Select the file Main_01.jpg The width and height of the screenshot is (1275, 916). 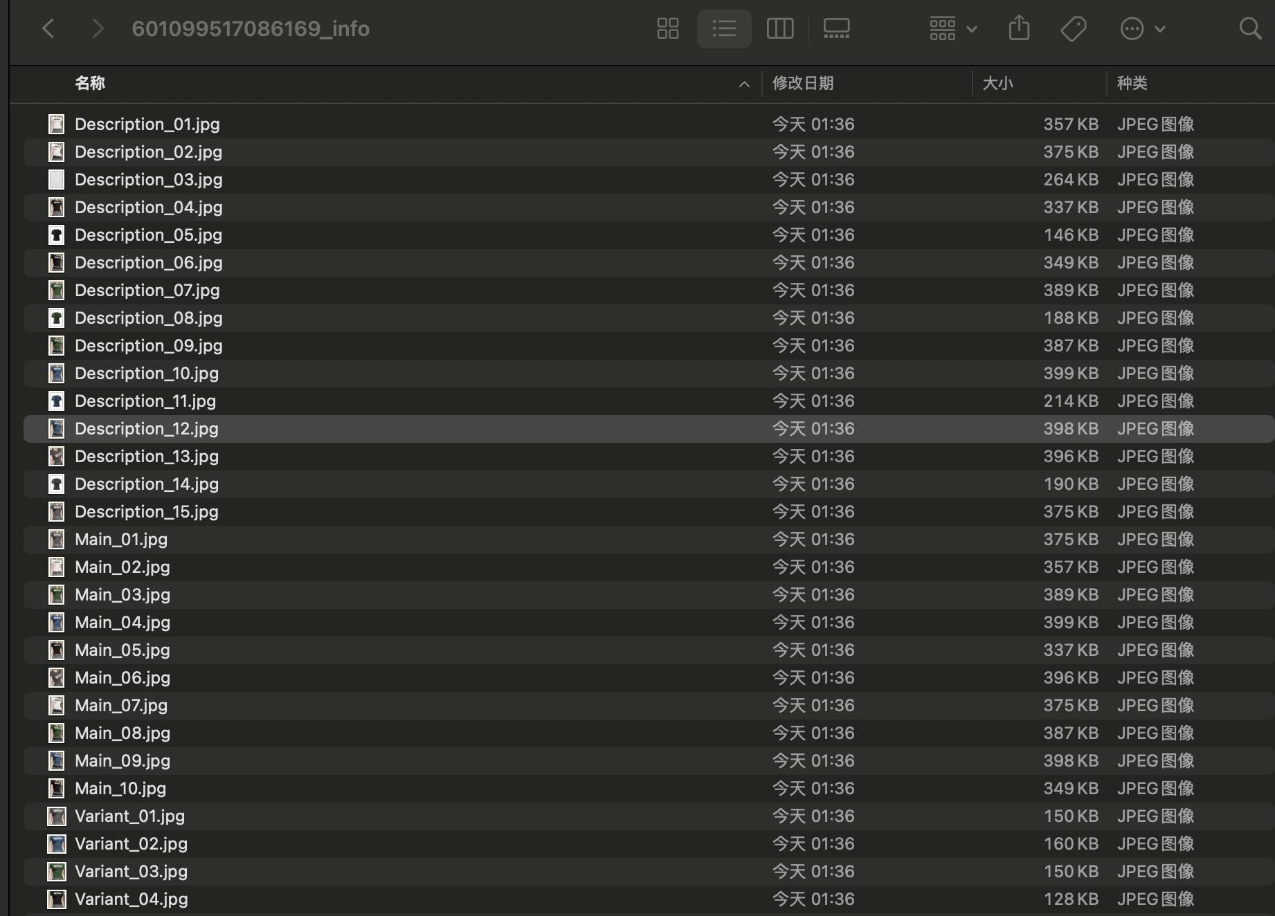tap(649, 539)
